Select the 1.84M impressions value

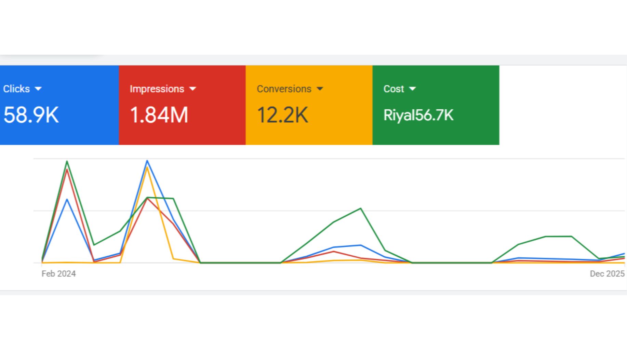tap(159, 115)
